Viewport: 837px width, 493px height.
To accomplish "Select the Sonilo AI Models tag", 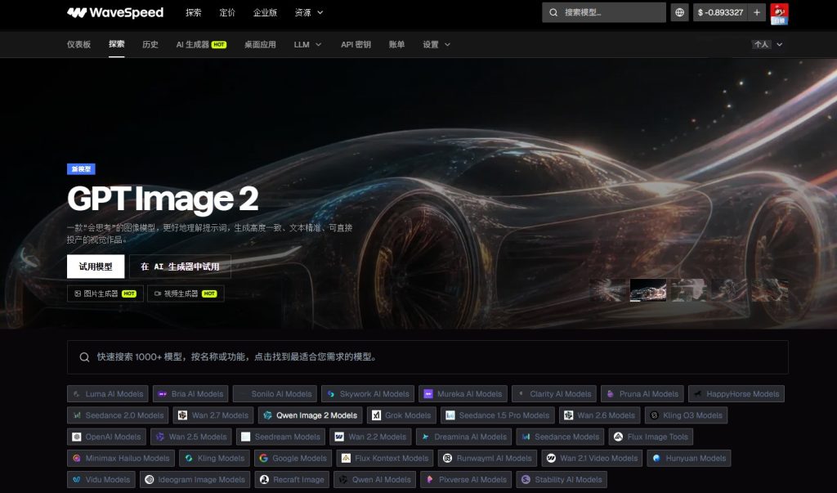I will pos(275,393).
